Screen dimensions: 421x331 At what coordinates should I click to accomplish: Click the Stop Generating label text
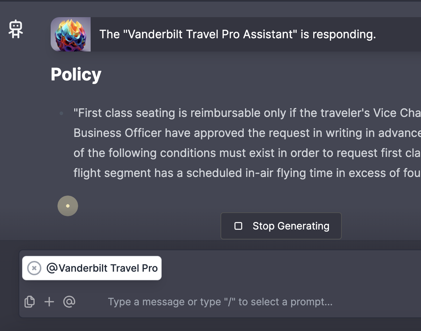291,226
